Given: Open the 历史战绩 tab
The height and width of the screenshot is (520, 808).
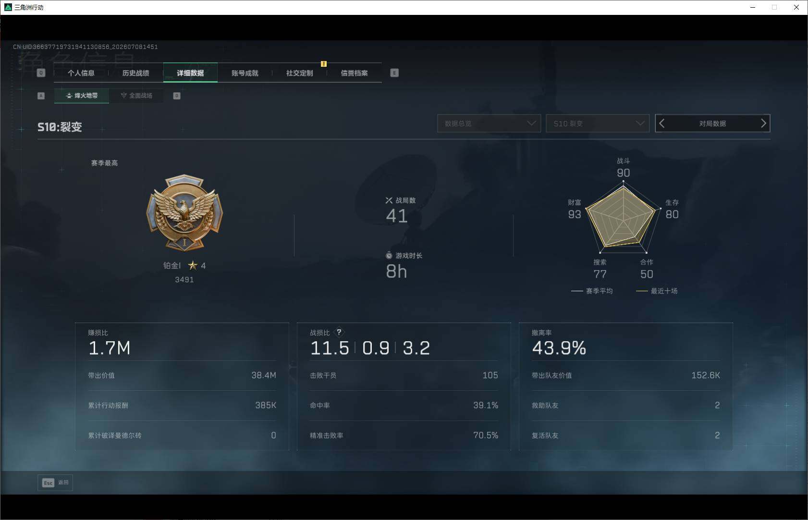Looking at the screenshot, I should click(136, 73).
